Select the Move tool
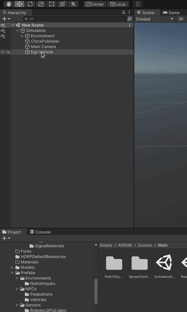The image size is (187, 312). pyautogui.click(x=19, y=4)
